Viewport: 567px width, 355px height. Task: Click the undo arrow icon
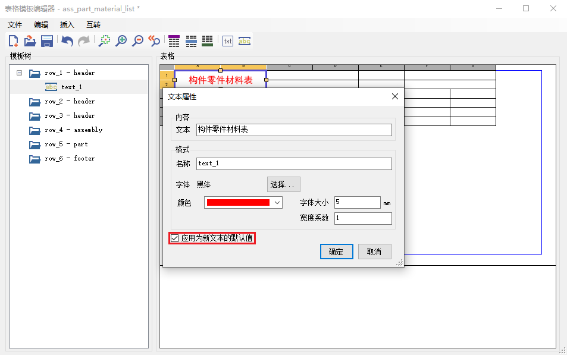pyautogui.click(x=67, y=41)
